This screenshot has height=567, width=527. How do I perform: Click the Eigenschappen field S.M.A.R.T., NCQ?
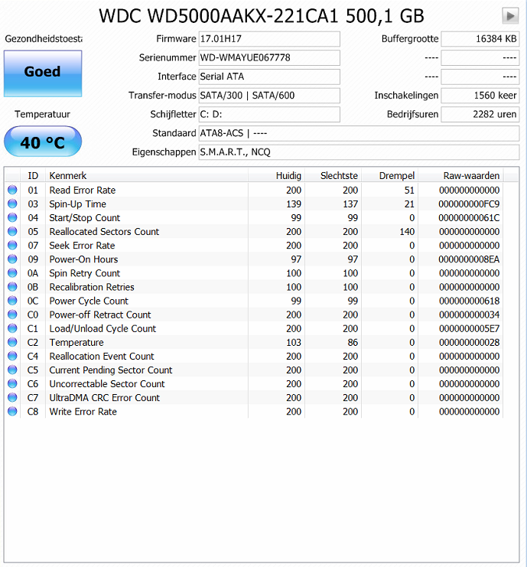(x=359, y=152)
